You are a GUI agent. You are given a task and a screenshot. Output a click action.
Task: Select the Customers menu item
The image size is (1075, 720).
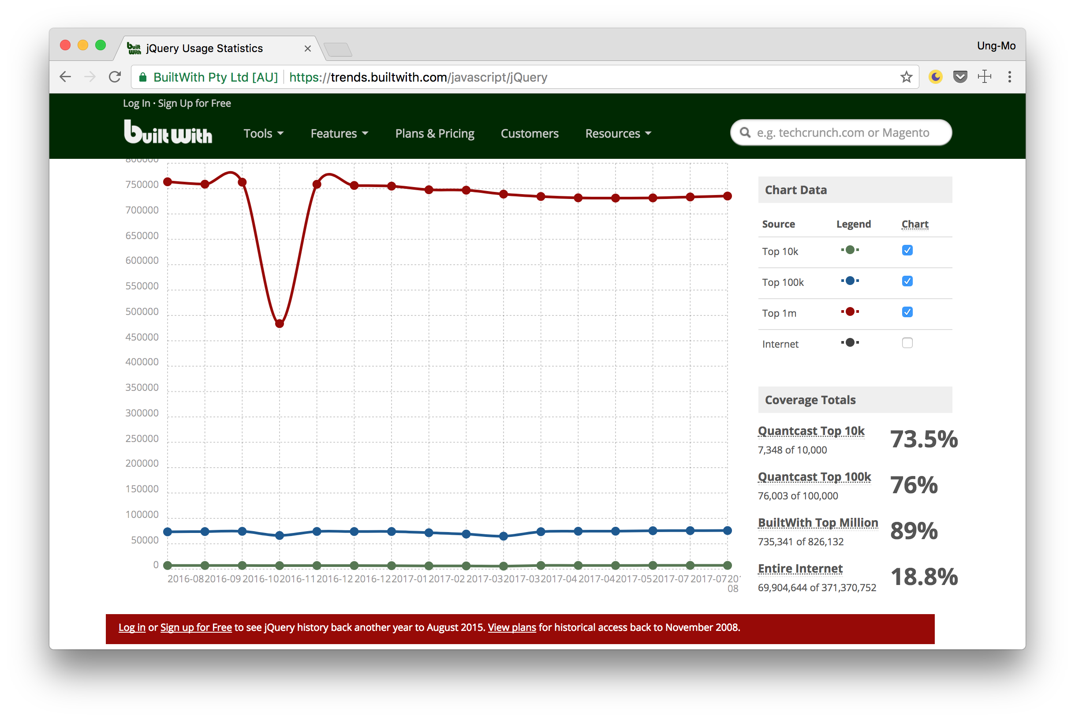(529, 133)
